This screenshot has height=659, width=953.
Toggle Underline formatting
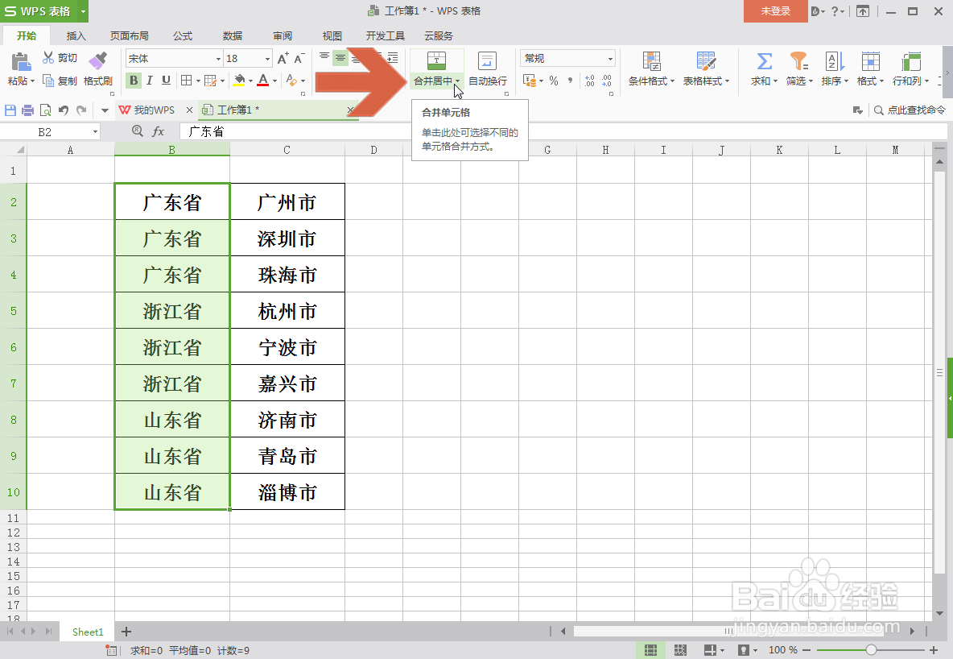[x=166, y=81]
